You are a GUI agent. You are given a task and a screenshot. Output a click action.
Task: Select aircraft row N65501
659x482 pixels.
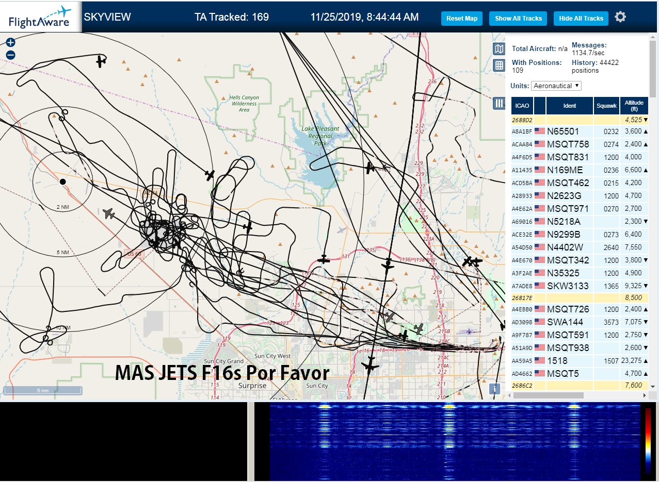580,131
